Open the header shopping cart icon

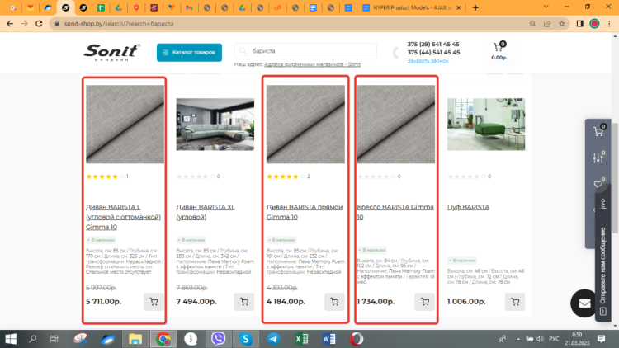(499, 48)
